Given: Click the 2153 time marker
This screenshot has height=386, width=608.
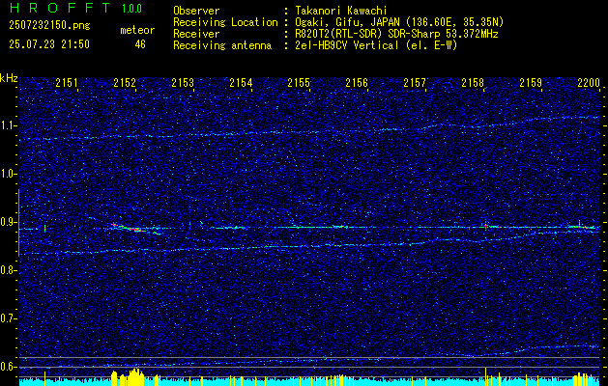Looking at the screenshot, I should point(183,82).
